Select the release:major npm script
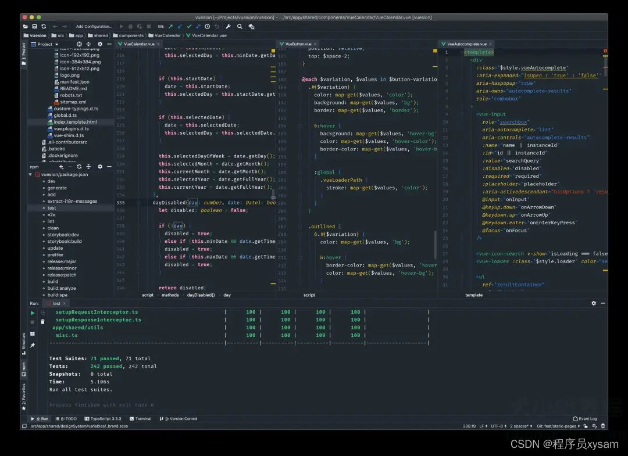Viewport: 628px width, 456px height. point(62,261)
